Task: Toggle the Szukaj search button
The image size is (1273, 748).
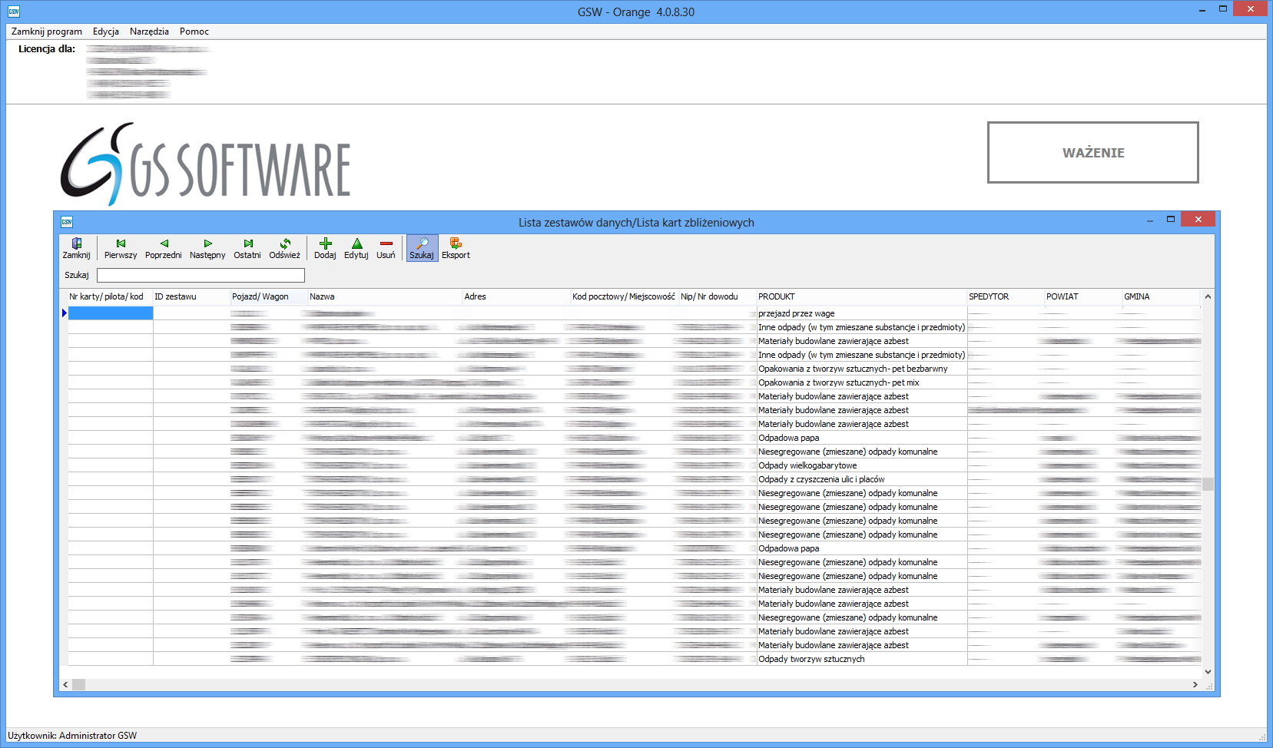Action: tap(422, 248)
